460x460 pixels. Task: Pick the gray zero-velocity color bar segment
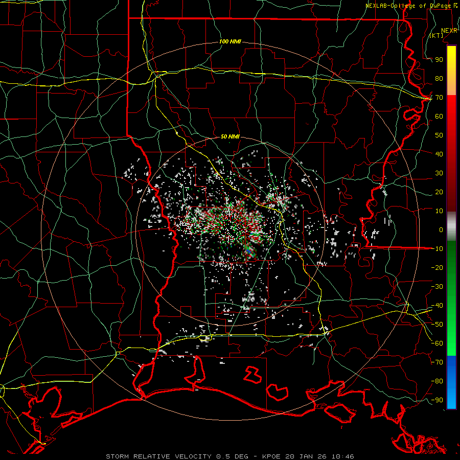(451, 226)
